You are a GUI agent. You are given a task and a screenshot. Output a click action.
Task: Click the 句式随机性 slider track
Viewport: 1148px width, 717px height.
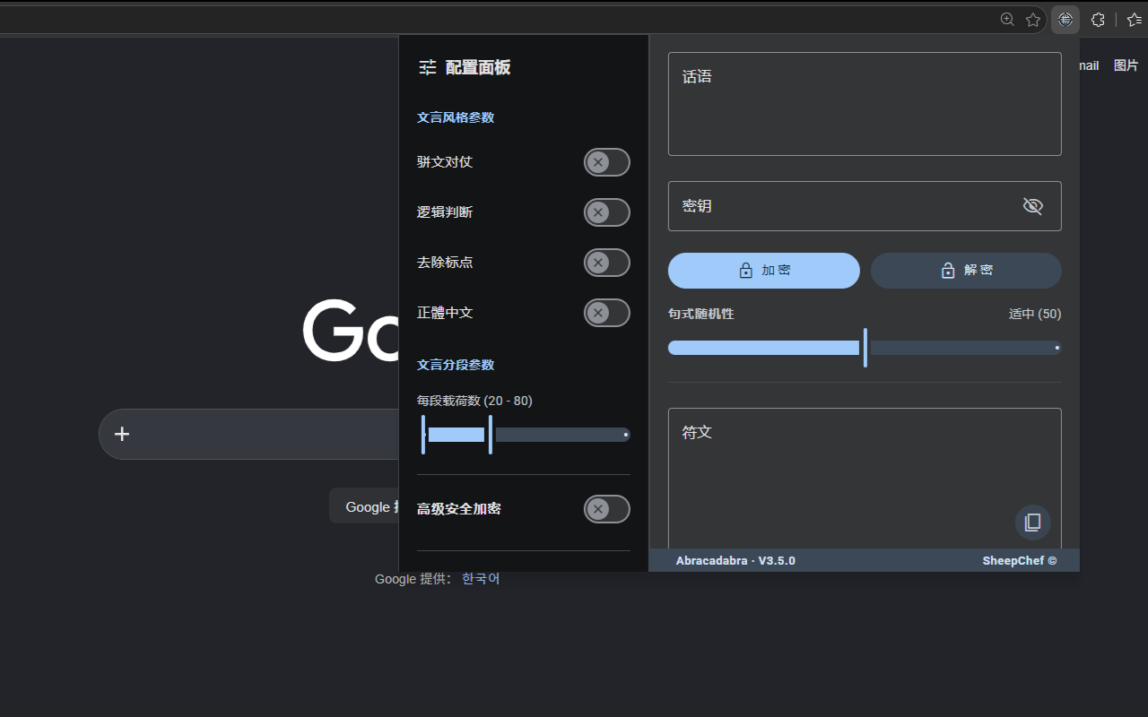click(x=865, y=348)
